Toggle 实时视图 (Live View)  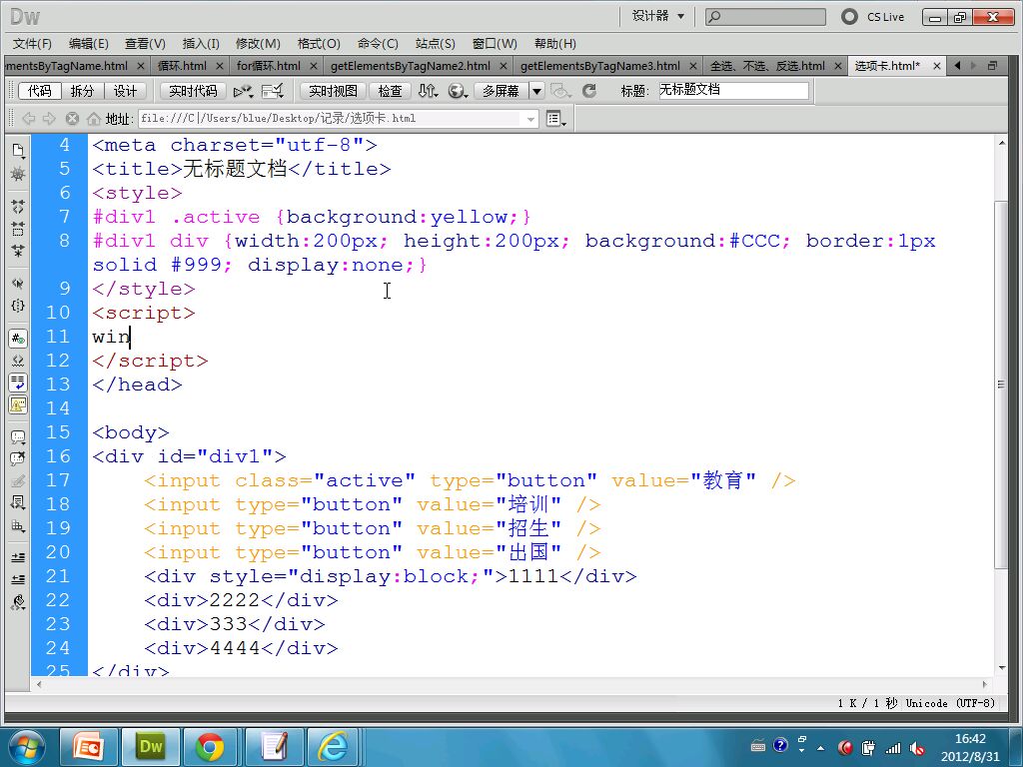coord(333,91)
